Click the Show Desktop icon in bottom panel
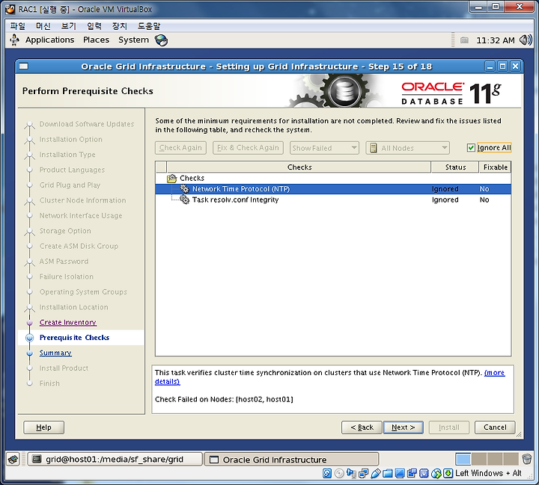Image resolution: width=539 pixels, height=485 pixels. [13, 459]
